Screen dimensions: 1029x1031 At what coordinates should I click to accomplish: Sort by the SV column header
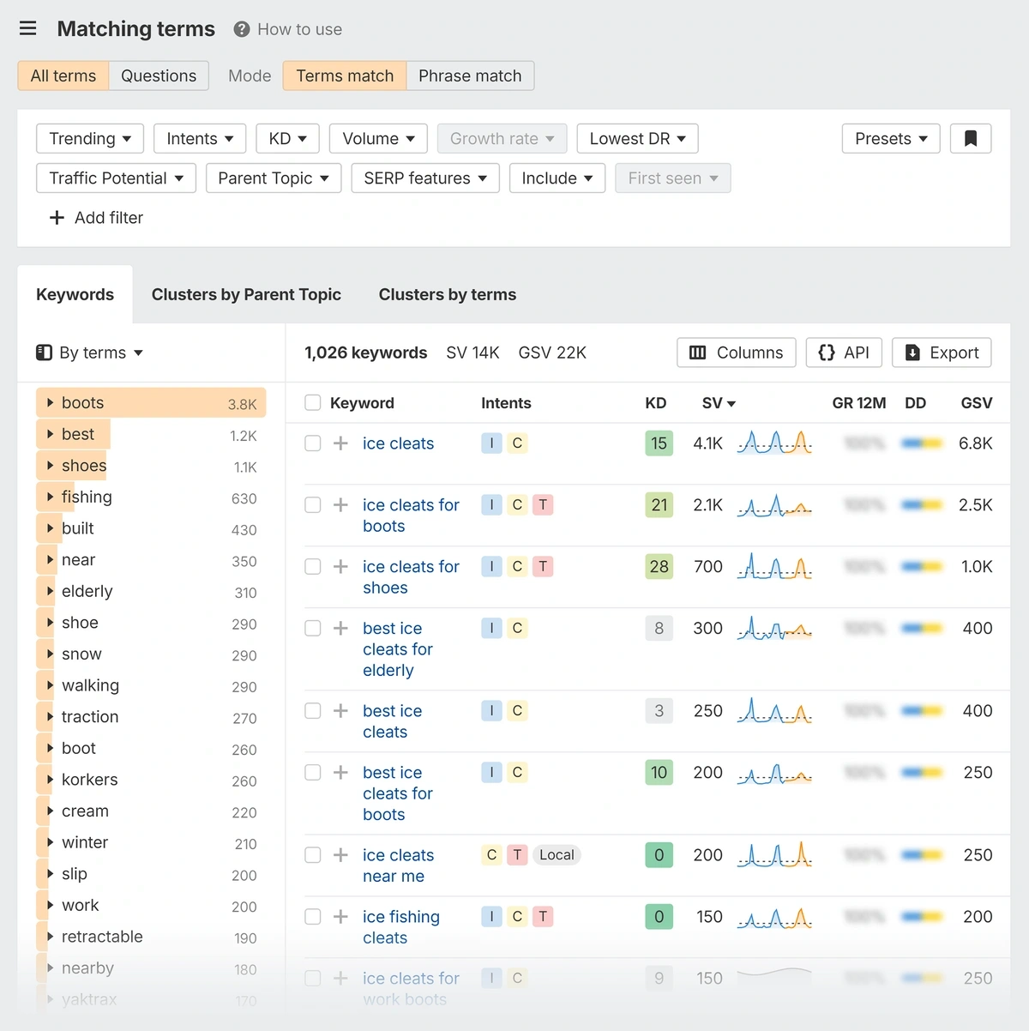coord(719,403)
